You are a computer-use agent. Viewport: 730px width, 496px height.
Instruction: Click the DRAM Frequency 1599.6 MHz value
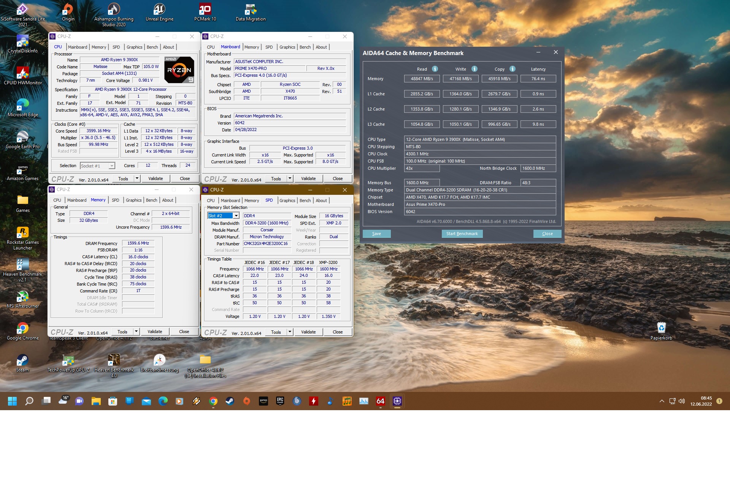pos(138,243)
